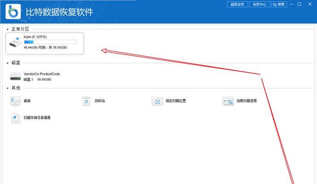Viewport: 317px width, 184px height.
Task: Minimize the data recovery window
Action: (x=291, y=4)
